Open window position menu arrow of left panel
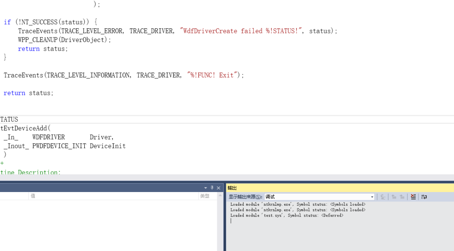Image resolution: width=454 pixels, height=251 pixels. [206, 188]
